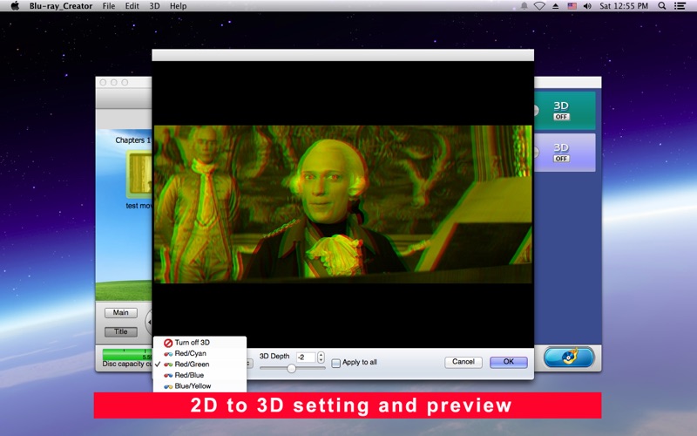Viewport: 697px width, 436px height.
Task: Open the 3D menu in menu bar
Action: tap(154, 6)
